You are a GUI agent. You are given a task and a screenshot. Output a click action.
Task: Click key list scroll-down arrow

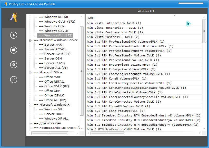[204, 129]
